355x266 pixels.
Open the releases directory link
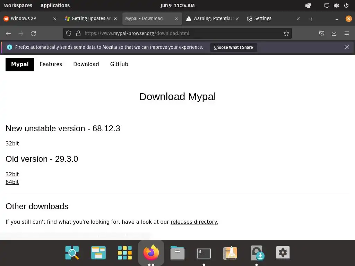point(194,222)
